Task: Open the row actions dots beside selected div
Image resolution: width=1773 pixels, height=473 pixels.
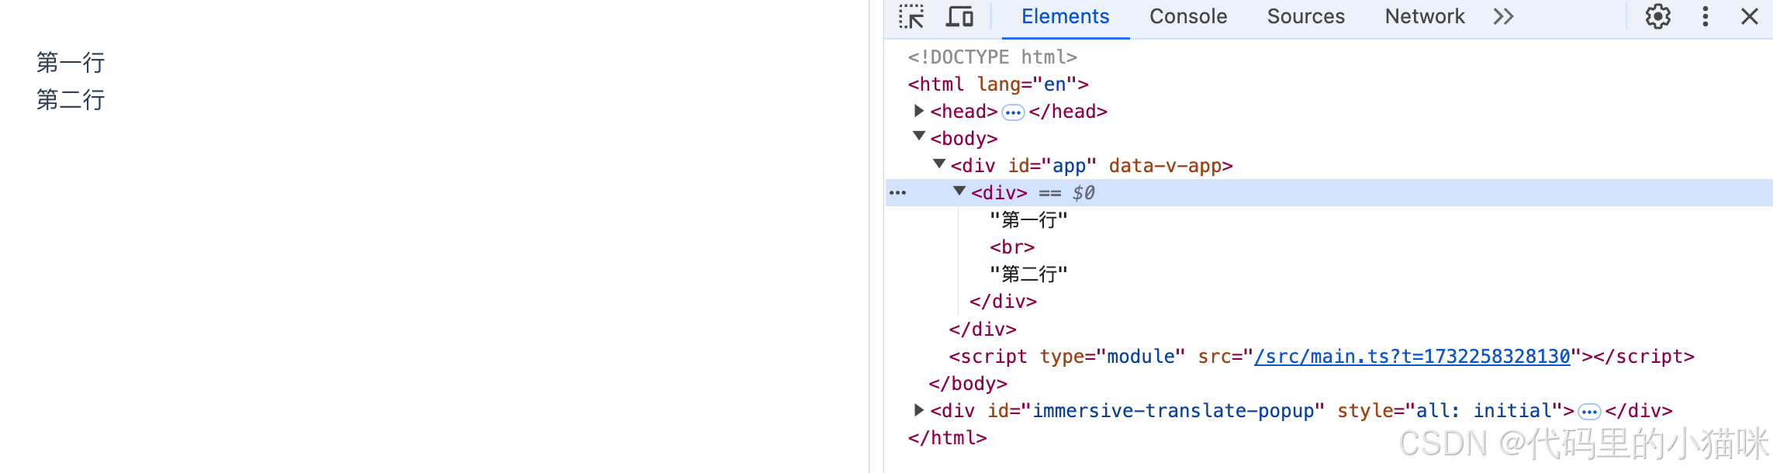Action: point(897,193)
